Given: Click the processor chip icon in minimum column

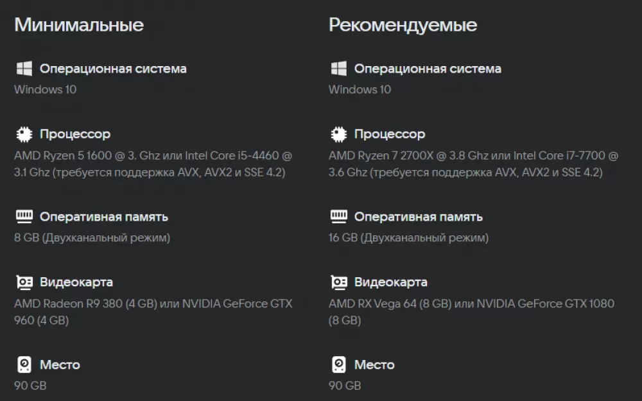Looking at the screenshot, I should [24, 134].
